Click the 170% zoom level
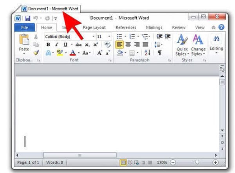This screenshot has height=173, width=235. pyautogui.click(x=162, y=162)
